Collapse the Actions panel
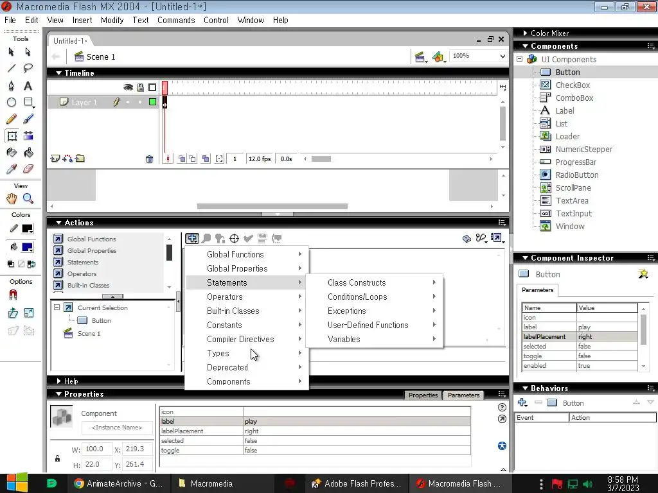Image resolution: width=658 pixels, height=493 pixels. (x=58, y=223)
